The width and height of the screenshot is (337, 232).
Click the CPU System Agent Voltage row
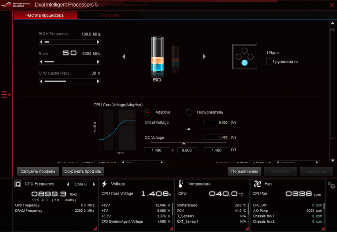[x=136, y=221]
